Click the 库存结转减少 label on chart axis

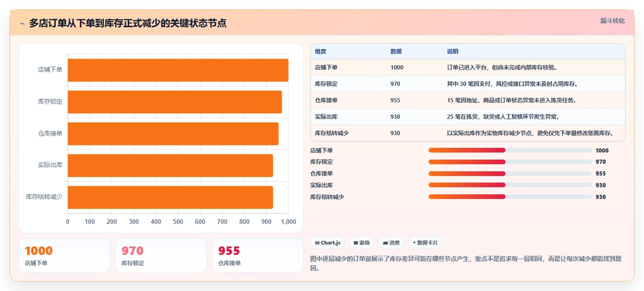tap(44, 197)
